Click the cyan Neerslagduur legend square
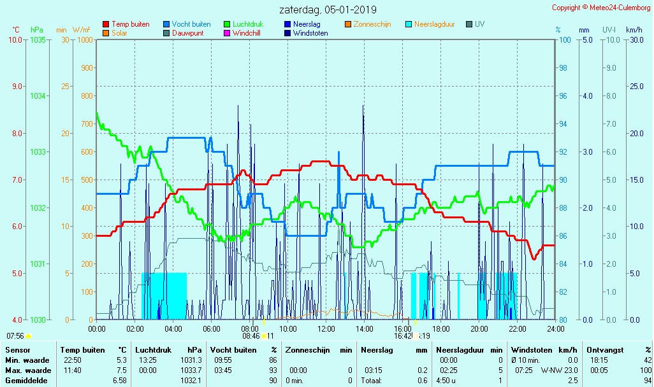 tap(409, 25)
